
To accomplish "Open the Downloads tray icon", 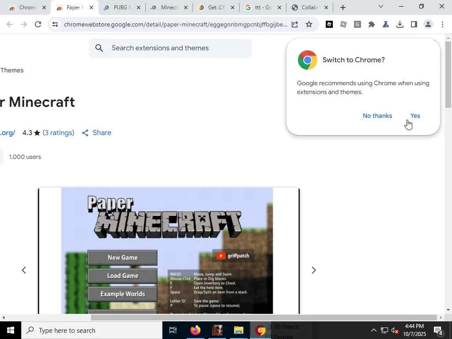I will [400, 25].
